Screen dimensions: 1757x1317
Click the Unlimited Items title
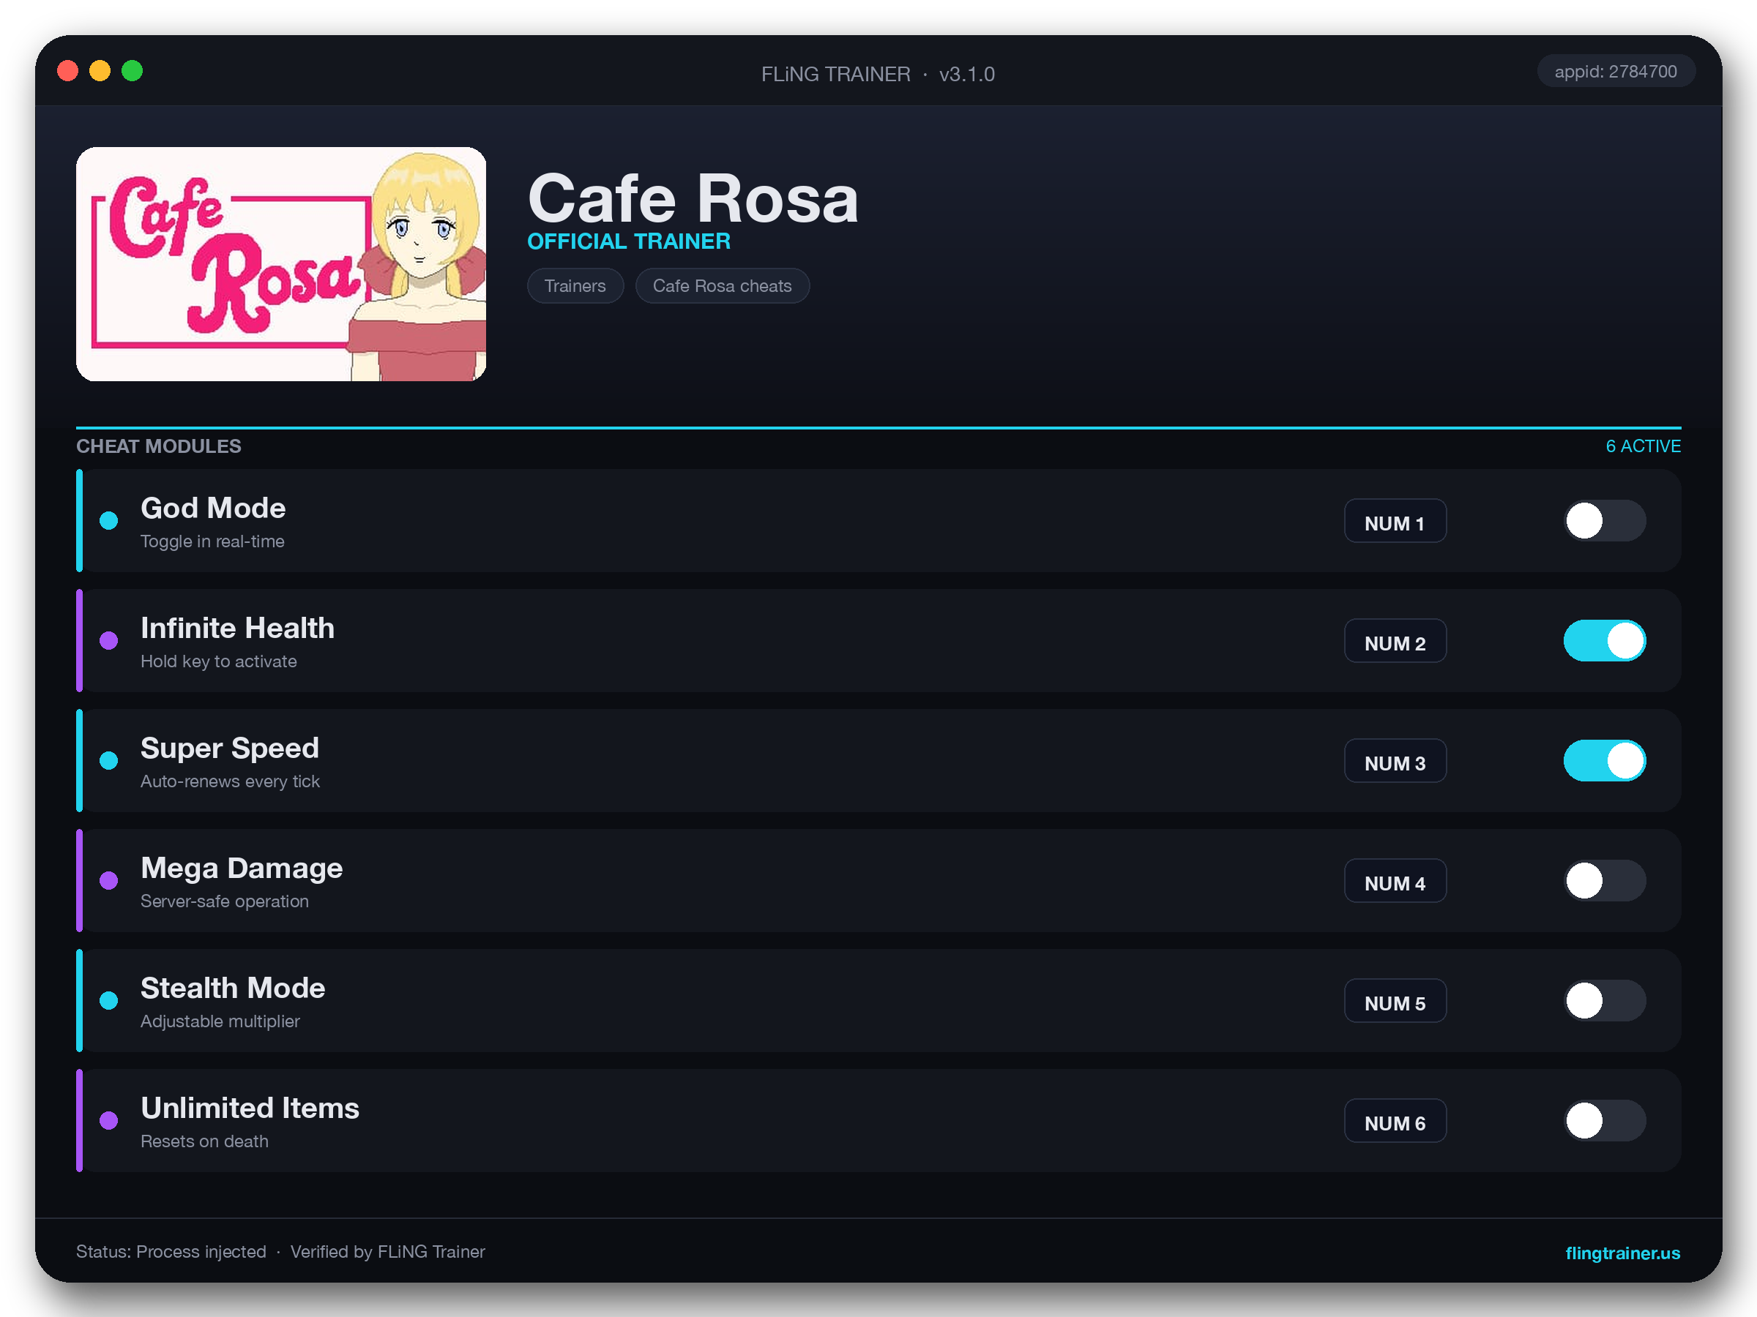250,1108
